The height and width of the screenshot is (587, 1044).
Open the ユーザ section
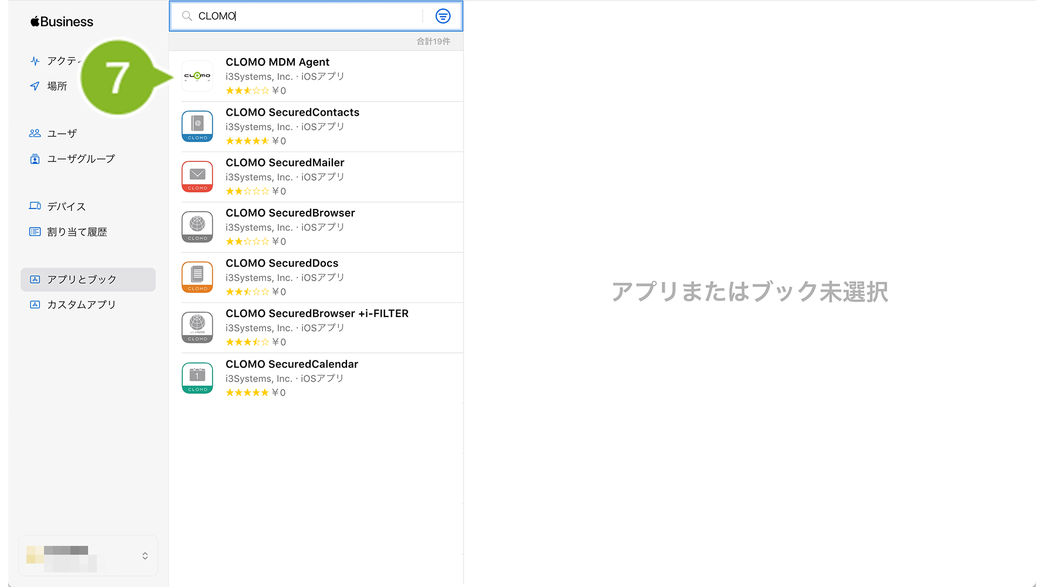[x=62, y=133]
